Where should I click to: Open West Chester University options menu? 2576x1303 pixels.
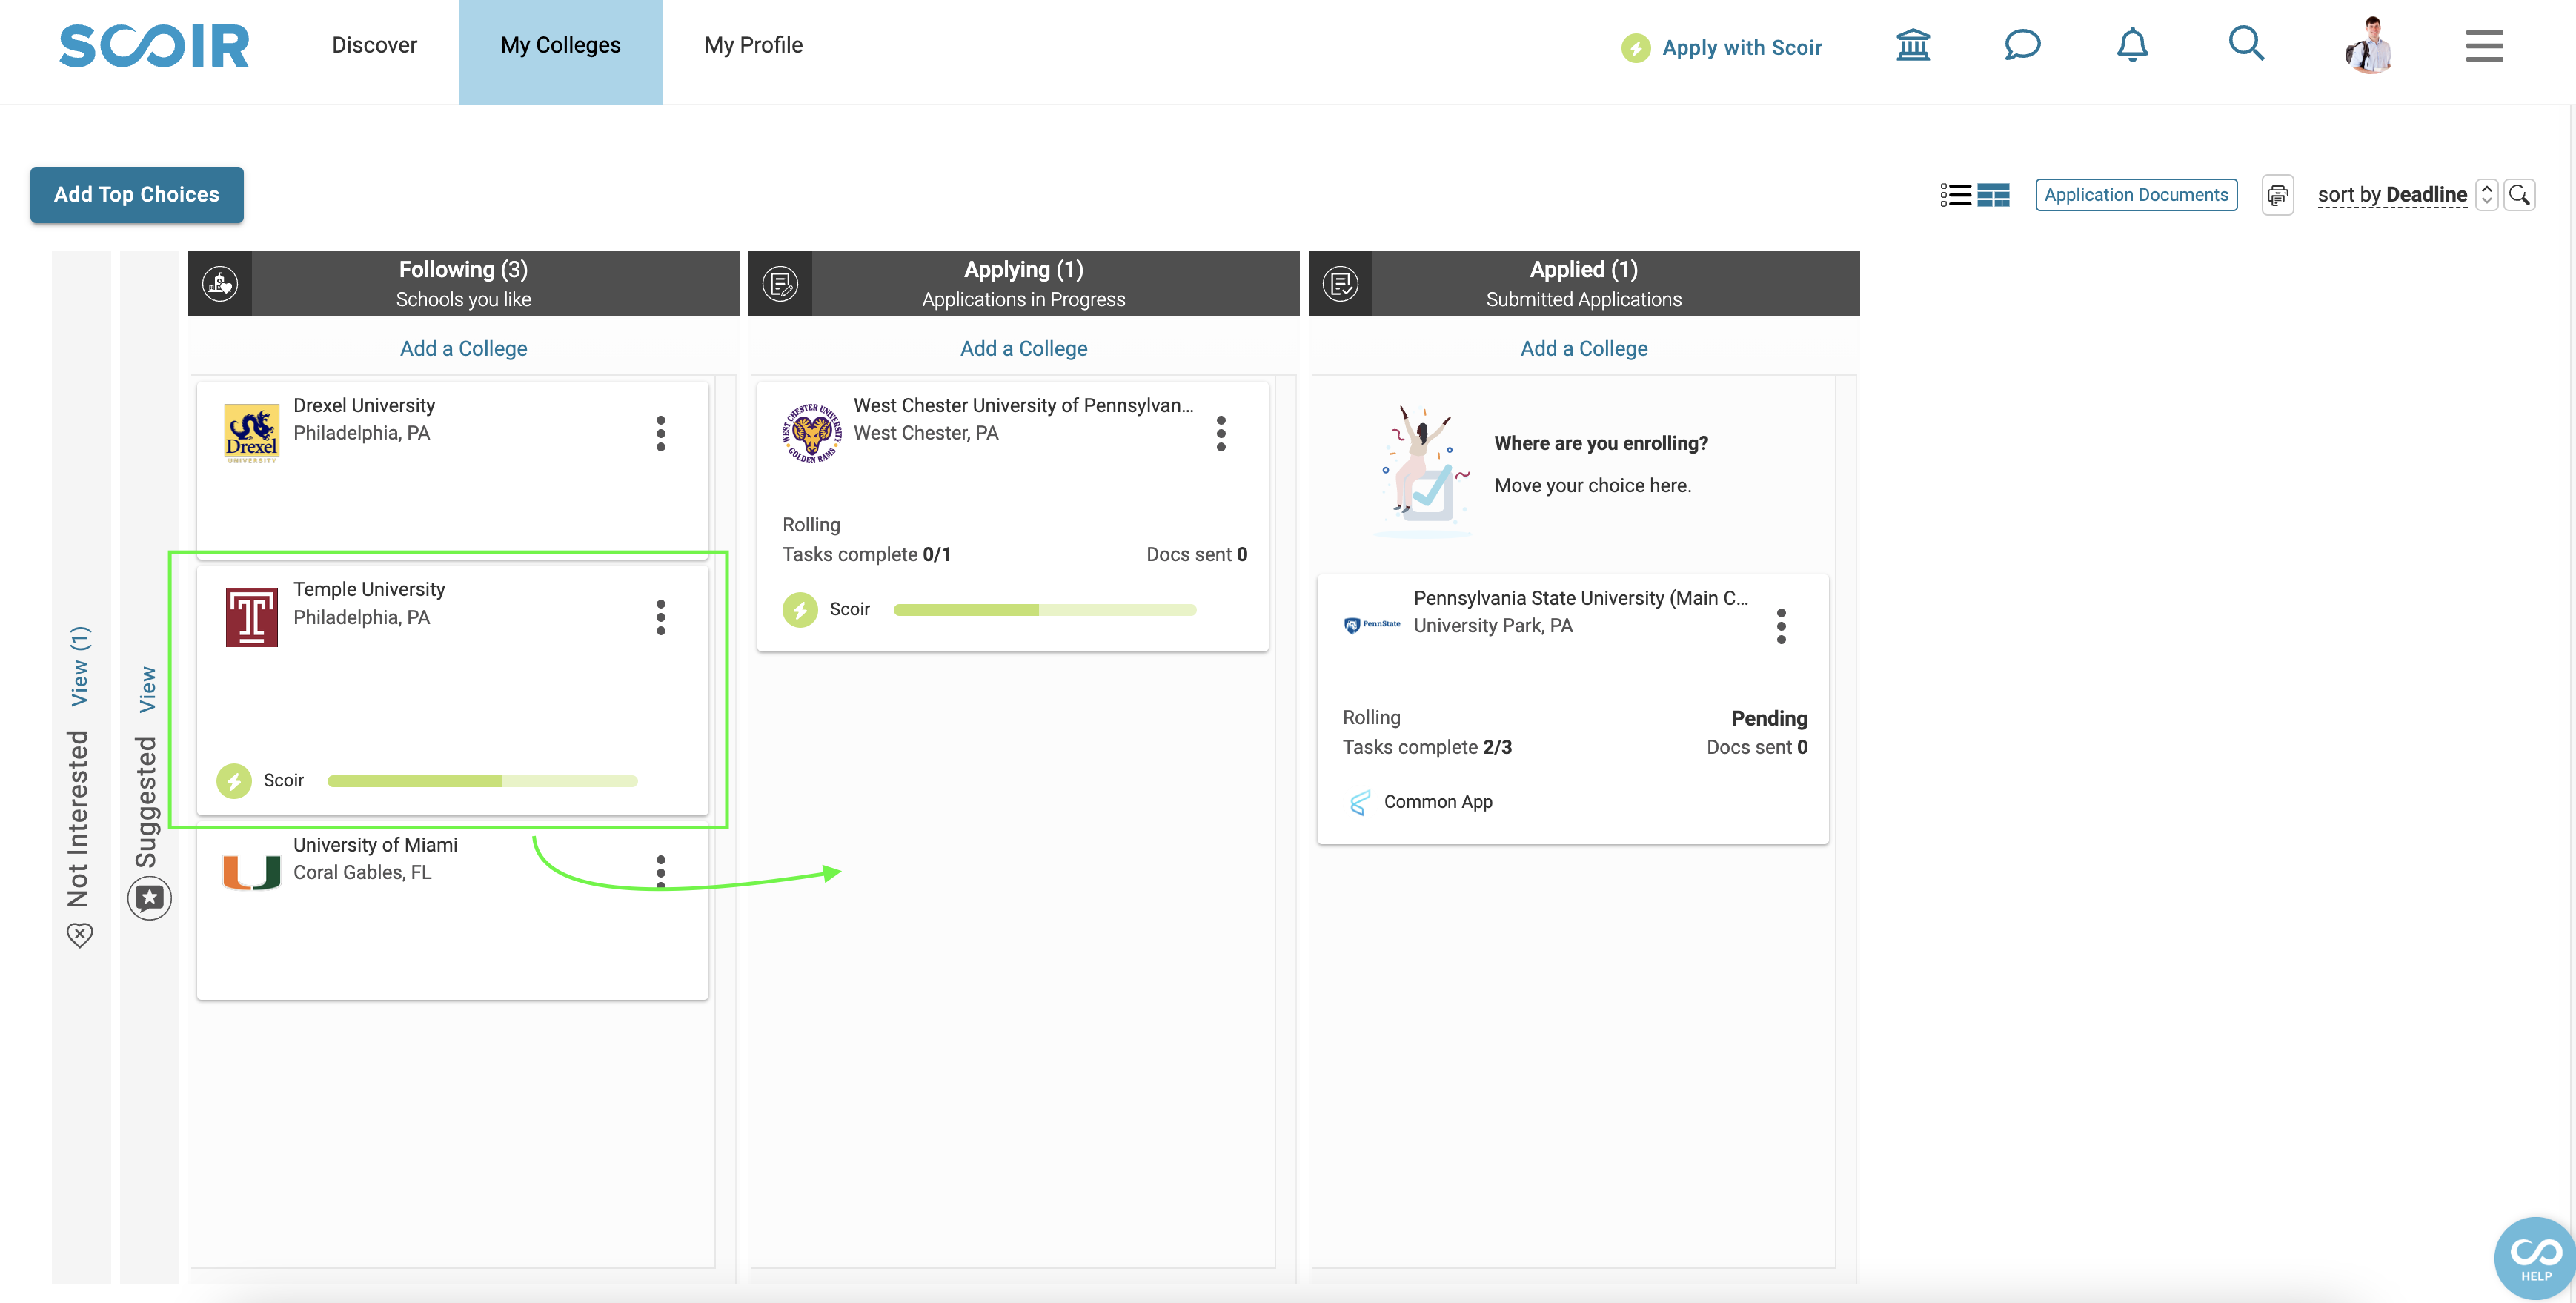(1221, 434)
